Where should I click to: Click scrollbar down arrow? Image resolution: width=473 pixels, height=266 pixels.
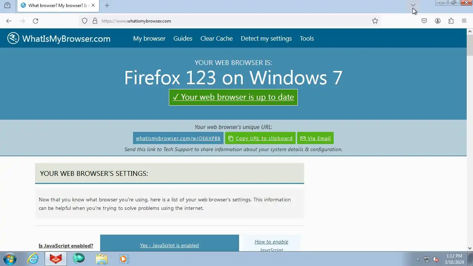(x=470, y=248)
